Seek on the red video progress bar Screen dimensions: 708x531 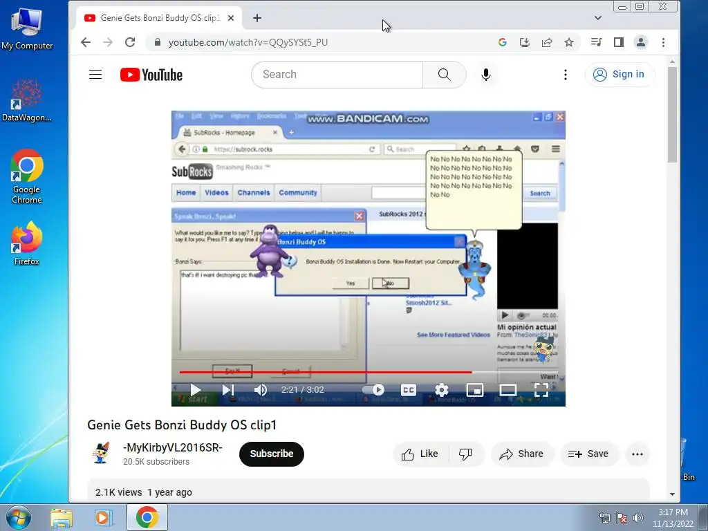(369, 372)
